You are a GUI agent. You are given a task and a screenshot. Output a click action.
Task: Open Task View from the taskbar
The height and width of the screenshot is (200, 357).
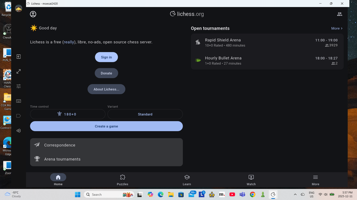[x=140, y=195]
